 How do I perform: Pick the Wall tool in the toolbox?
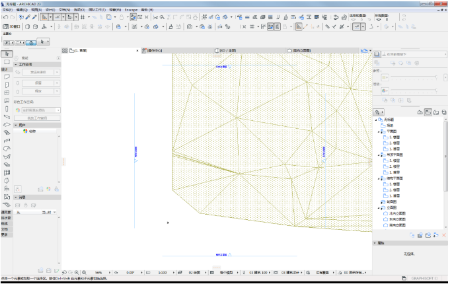tap(7, 77)
